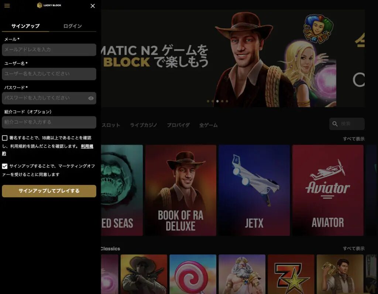The width and height of the screenshot is (378, 294).
Task: Focus the メール address input field
Action: tap(49, 50)
